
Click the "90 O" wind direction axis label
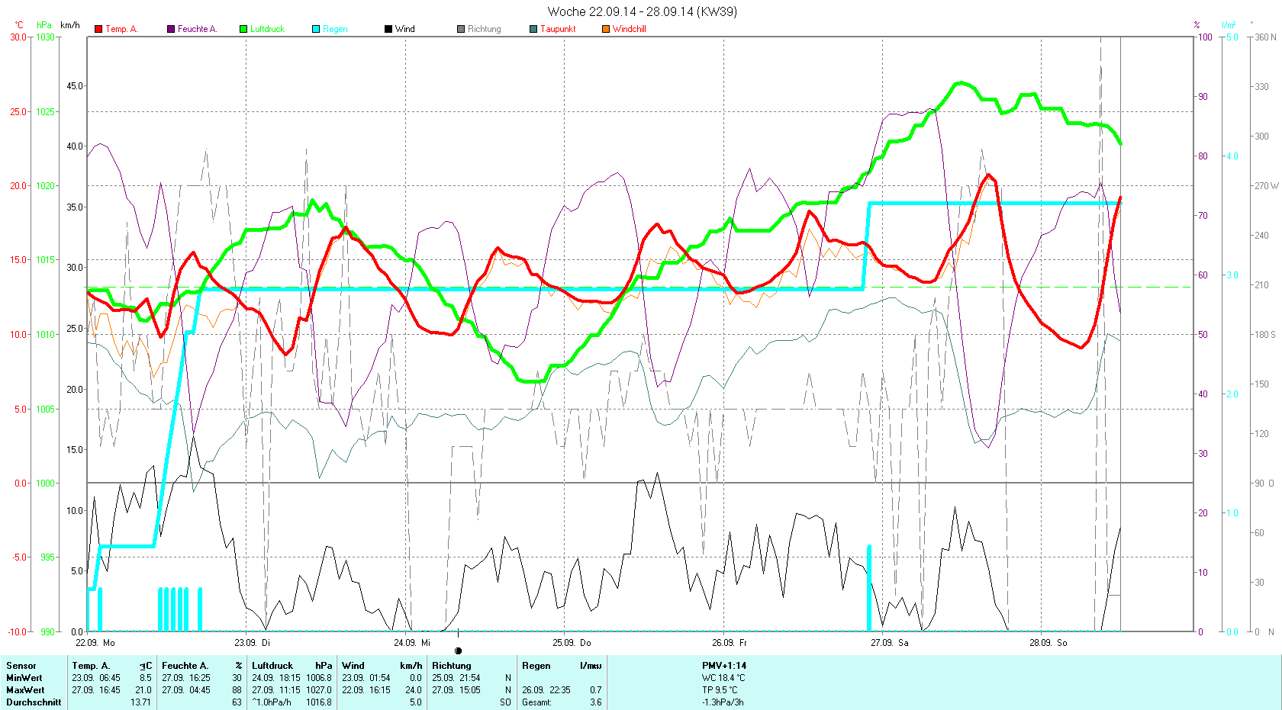tap(1264, 484)
